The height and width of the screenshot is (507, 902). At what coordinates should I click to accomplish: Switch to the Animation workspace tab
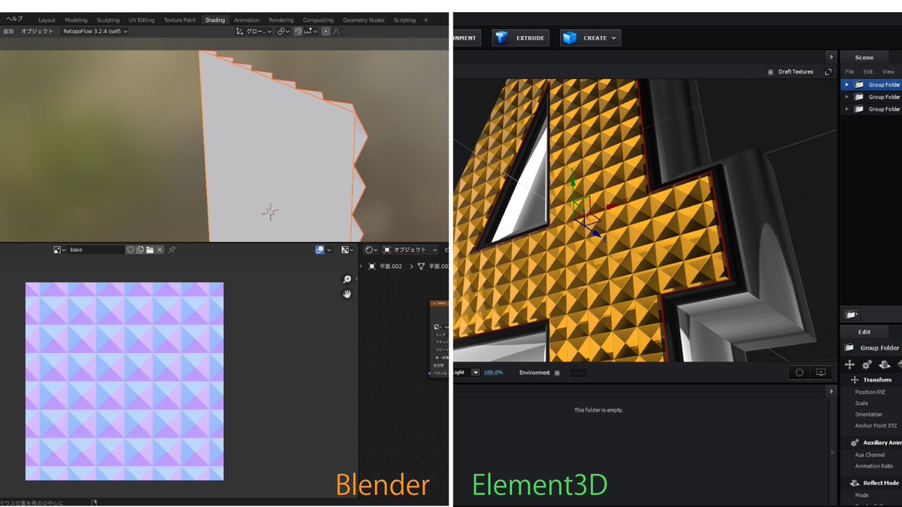point(247,20)
